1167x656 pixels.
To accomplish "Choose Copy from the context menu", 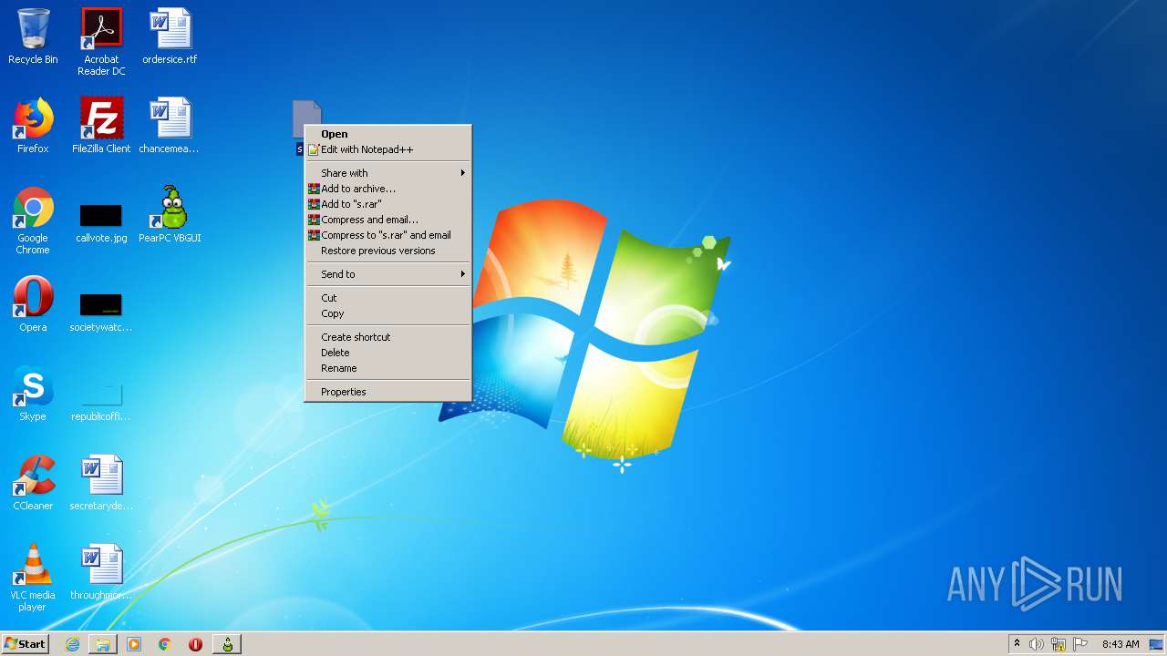I will (387, 313).
